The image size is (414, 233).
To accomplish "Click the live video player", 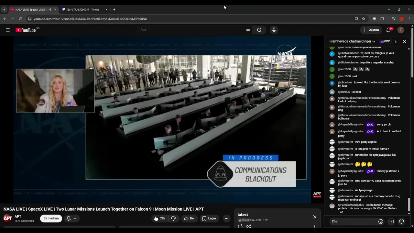I will click(x=162, y=120).
